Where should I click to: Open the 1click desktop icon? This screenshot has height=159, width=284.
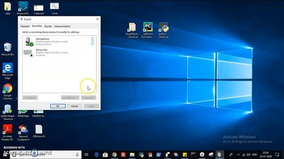tap(54, 8)
